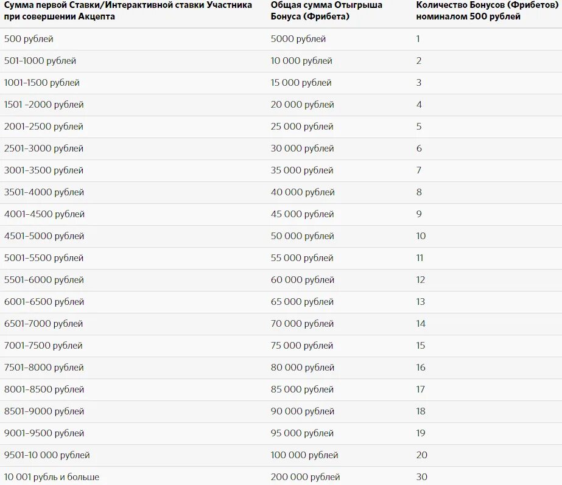Select the '501-1000 рублей' row
Image resolution: width=562 pixels, height=485 pixels.
coord(281,61)
